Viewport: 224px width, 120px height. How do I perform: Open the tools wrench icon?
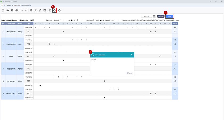(x=36, y=10)
